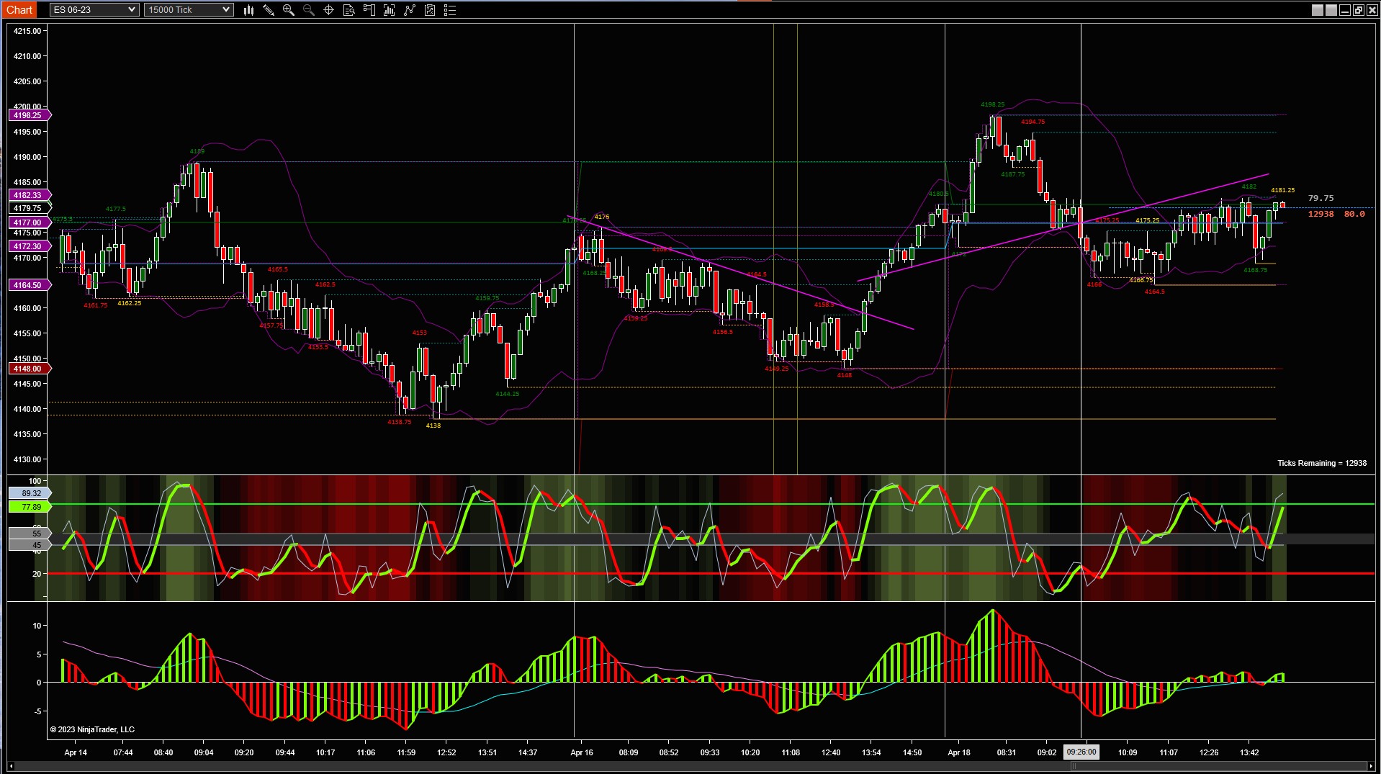This screenshot has width=1381, height=774.
Task: Click the list-style menu icon in toolbar
Action: click(x=450, y=10)
